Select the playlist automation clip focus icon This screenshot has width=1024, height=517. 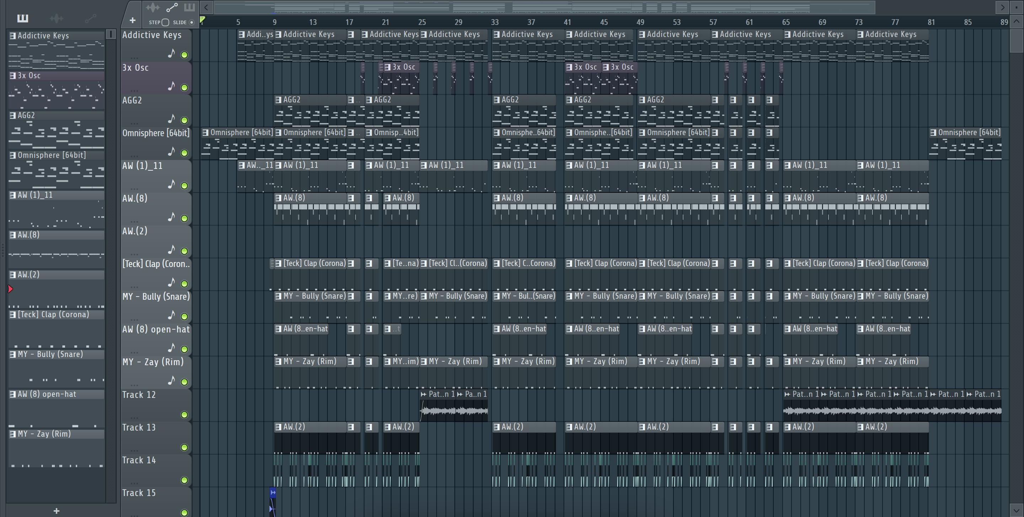172,7
